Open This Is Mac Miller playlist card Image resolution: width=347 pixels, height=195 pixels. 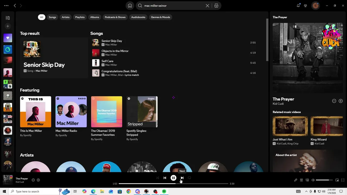pos(36,116)
